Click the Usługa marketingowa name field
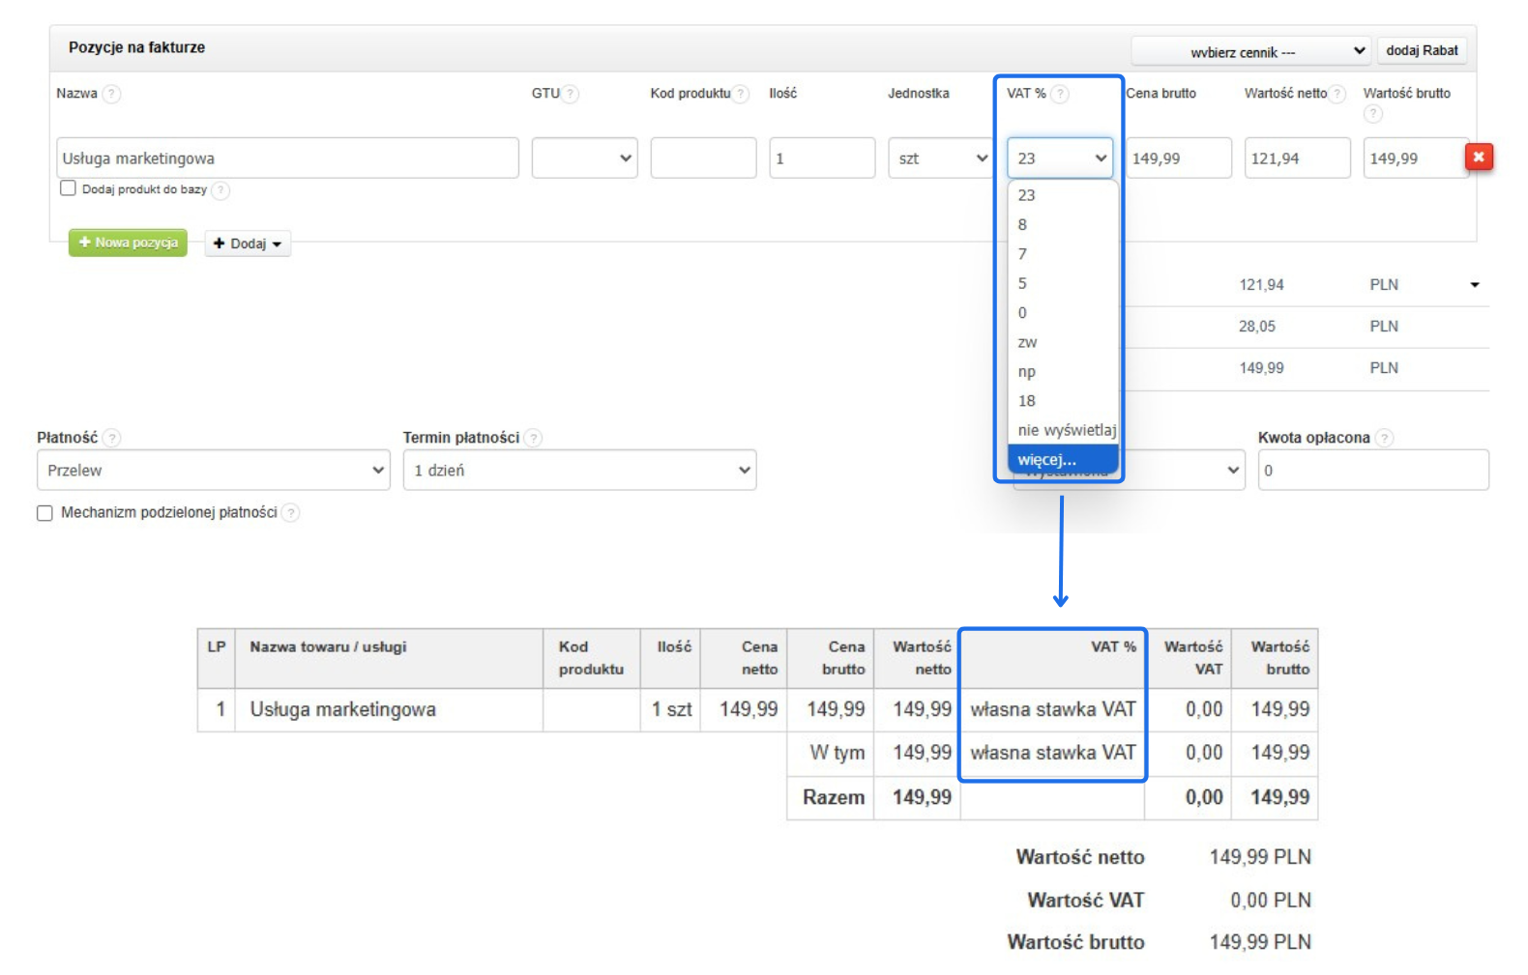The width and height of the screenshot is (1528, 975). [287, 158]
